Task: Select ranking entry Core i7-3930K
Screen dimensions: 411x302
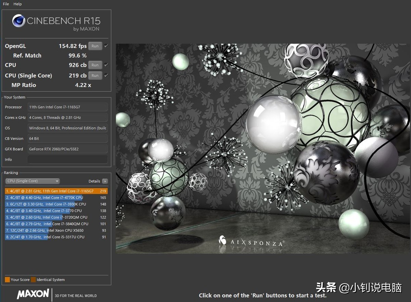Action: 56,204
